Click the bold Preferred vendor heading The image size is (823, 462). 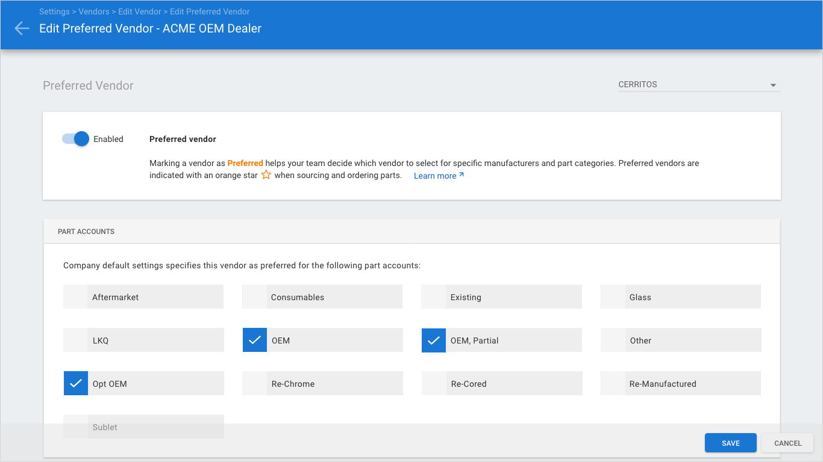pos(183,139)
